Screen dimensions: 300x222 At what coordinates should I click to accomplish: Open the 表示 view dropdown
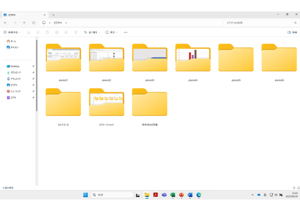pos(111,32)
